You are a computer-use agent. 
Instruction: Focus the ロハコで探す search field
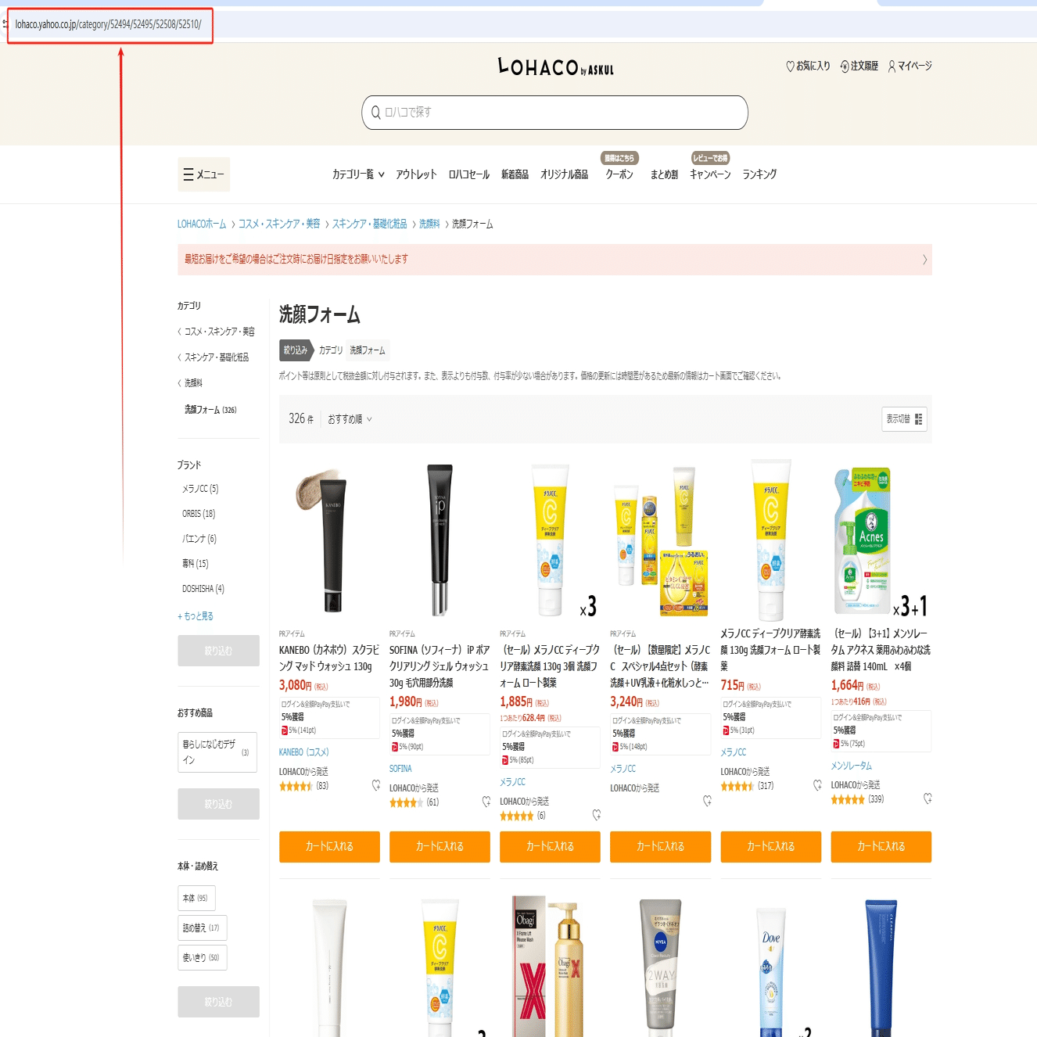click(554, 113)
